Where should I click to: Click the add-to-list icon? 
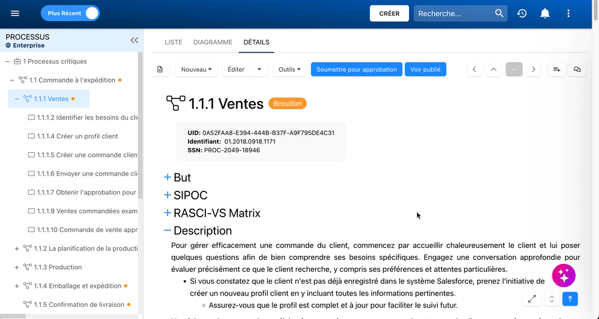(x=556, y=69)
